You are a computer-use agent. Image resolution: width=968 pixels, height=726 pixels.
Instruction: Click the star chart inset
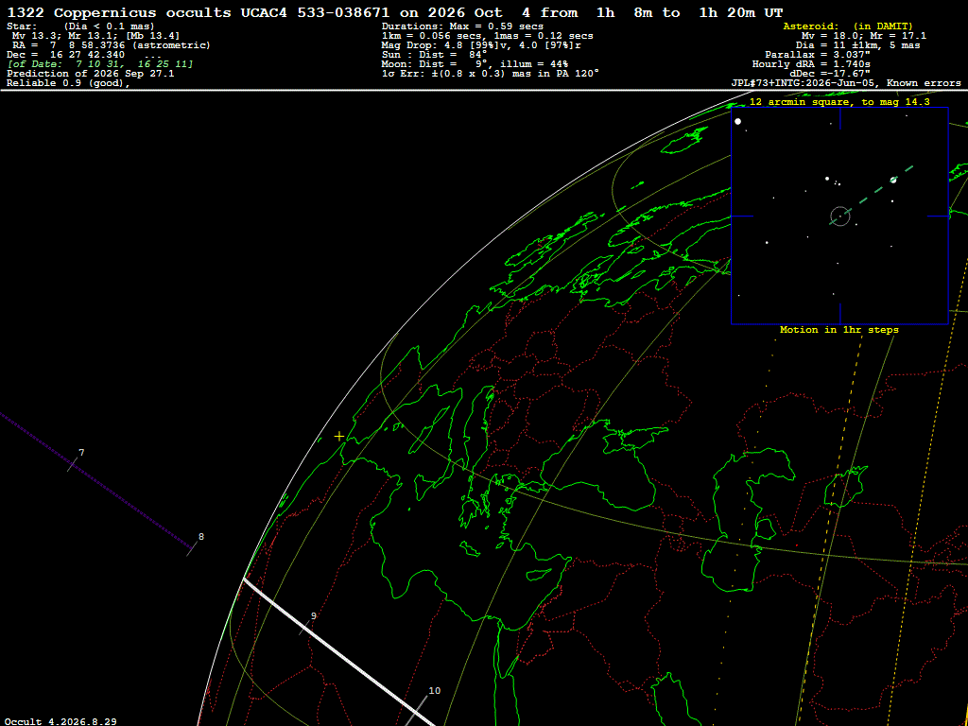pos(839,216)
